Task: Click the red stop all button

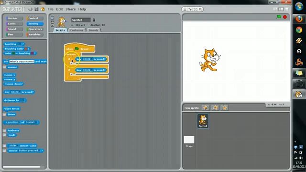Action: 285,17
